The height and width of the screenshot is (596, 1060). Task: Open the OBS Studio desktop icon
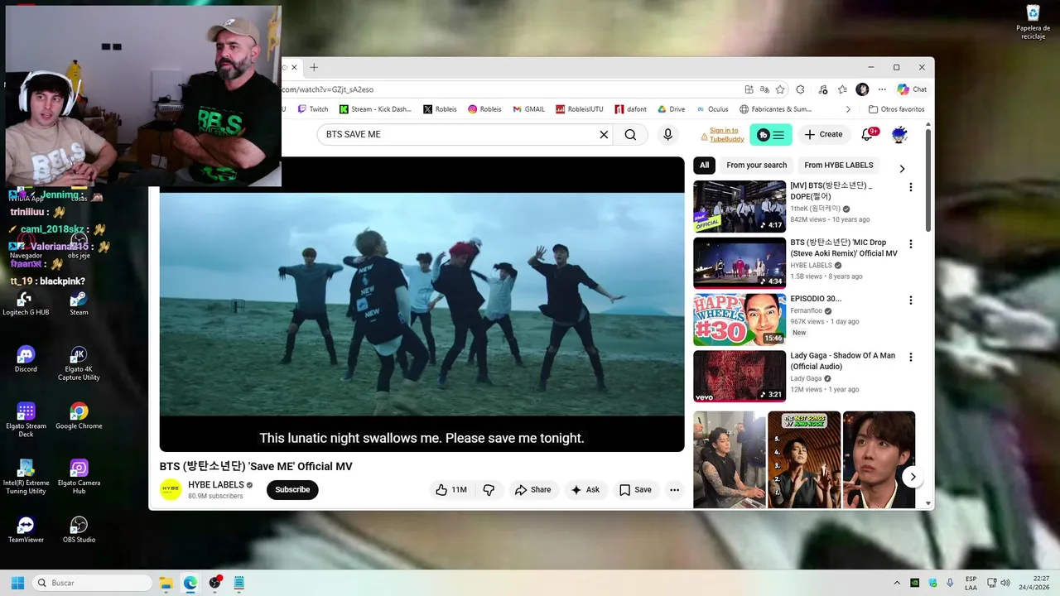79,530
